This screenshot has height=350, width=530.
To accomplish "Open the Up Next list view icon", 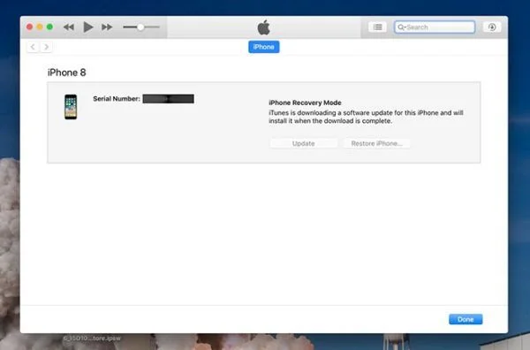I will pos(377,27).
